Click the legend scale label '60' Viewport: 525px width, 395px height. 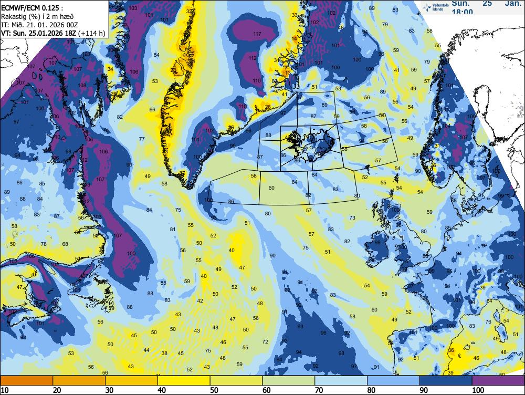click(x=267, y=390)
